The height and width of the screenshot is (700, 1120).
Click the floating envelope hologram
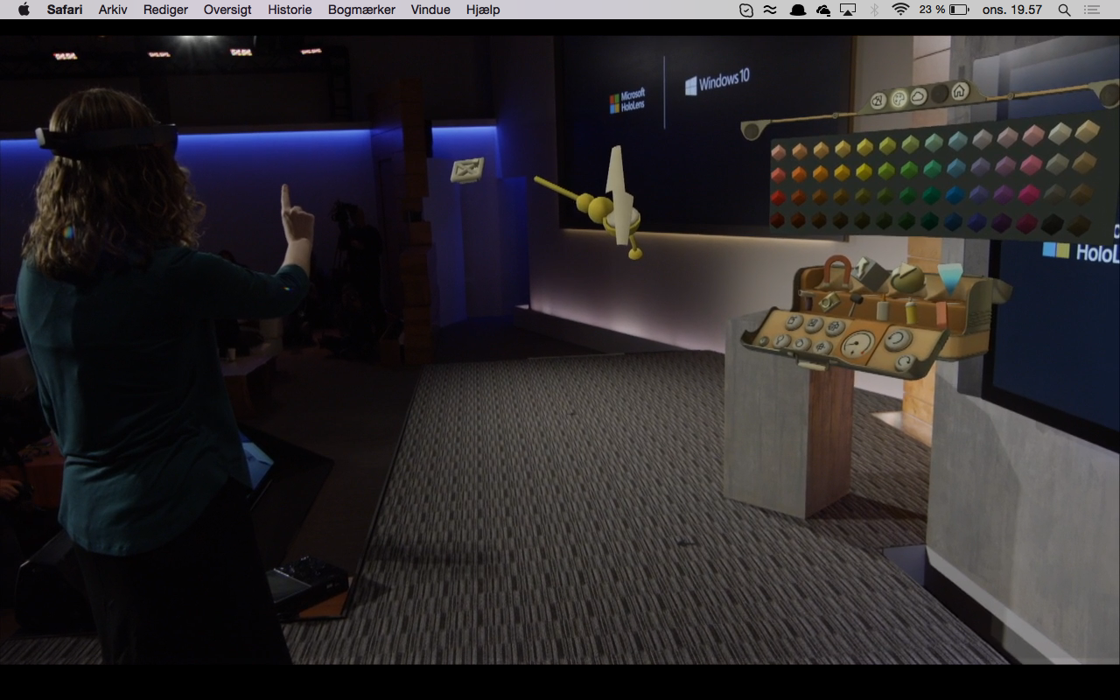(467, 170)
